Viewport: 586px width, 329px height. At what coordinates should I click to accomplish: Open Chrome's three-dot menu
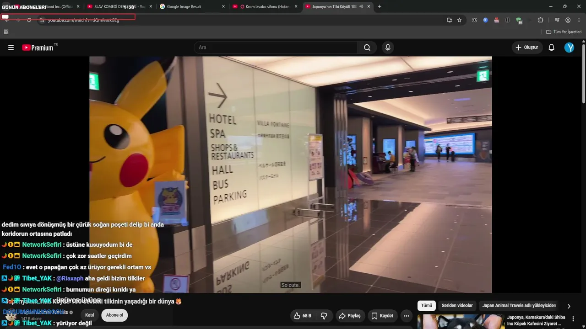pyautogui.click(x=579, y=20)
